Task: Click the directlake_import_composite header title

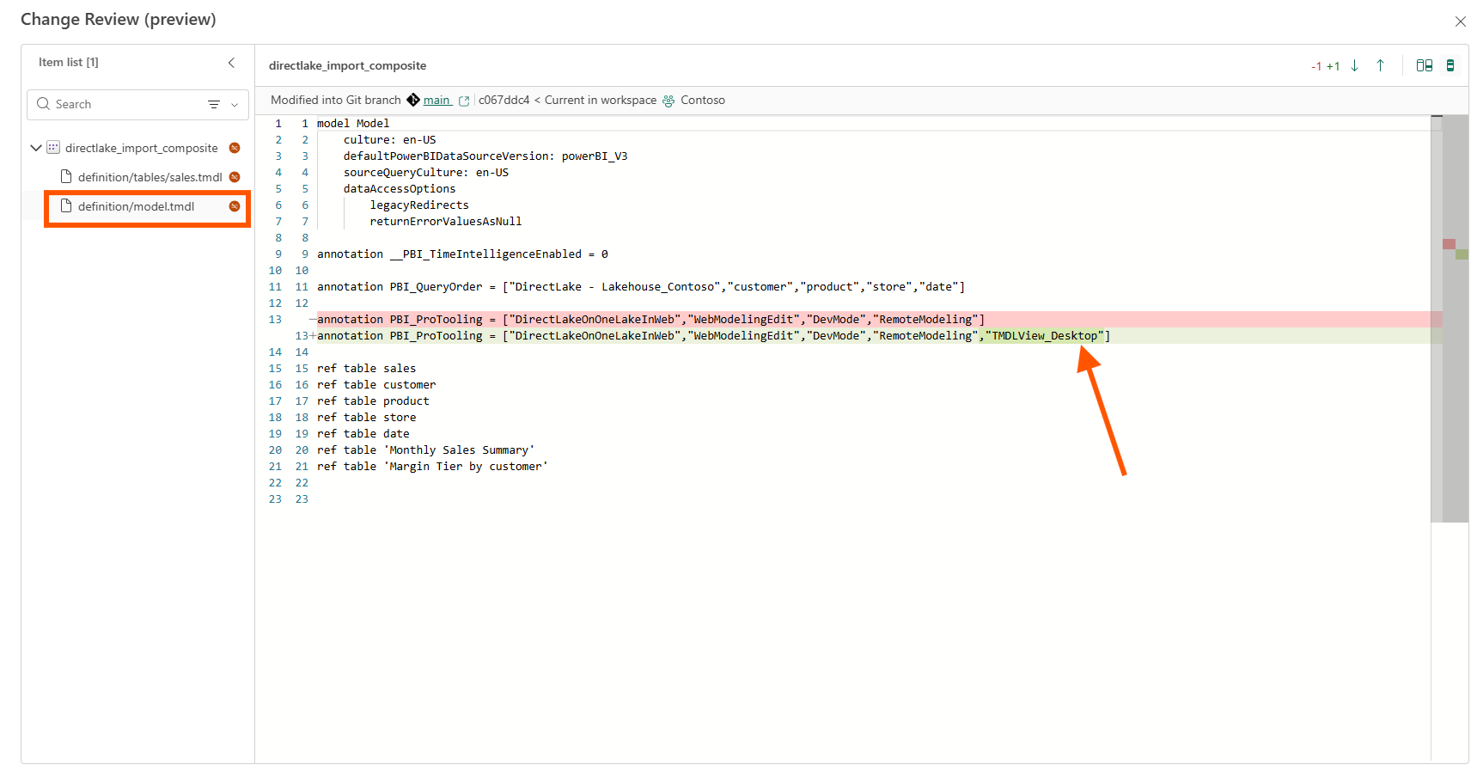Action: coord(347,65)
